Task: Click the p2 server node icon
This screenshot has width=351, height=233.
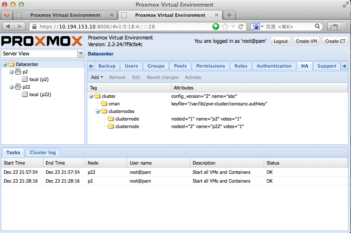Action: [x=18, y=72]
